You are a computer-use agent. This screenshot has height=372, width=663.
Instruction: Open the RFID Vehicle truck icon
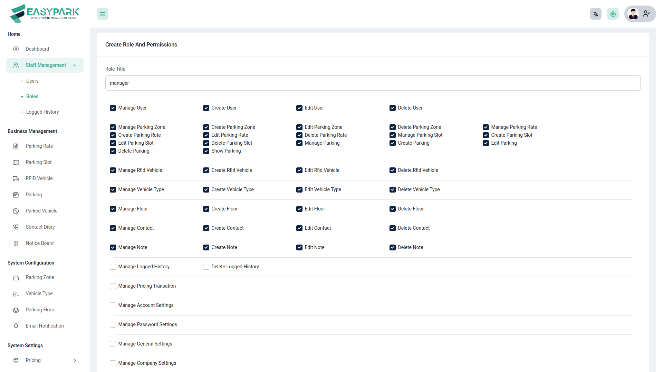click(16, 178)
